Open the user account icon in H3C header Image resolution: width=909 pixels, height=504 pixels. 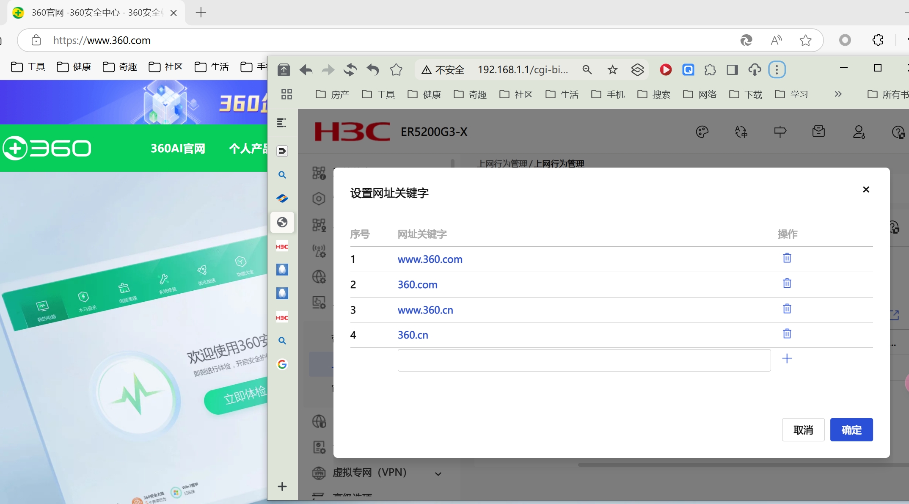coord(859,132)
